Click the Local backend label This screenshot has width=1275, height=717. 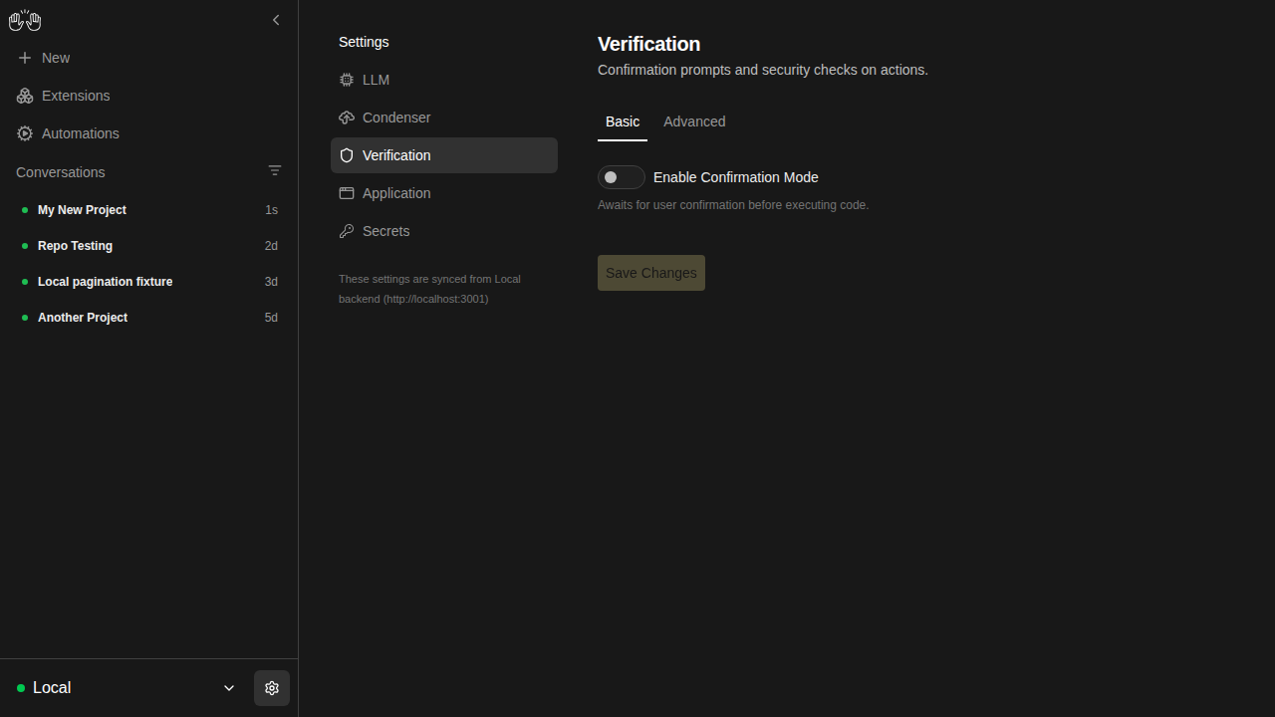pos(52,688)
